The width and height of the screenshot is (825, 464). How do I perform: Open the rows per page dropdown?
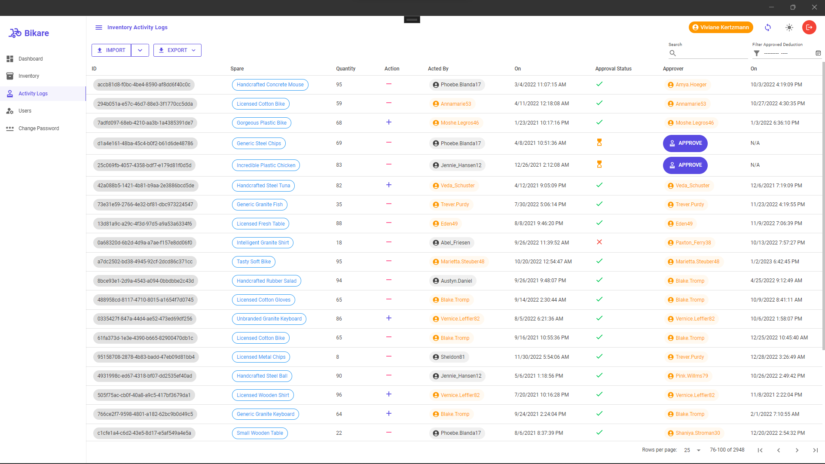[693, 450]
